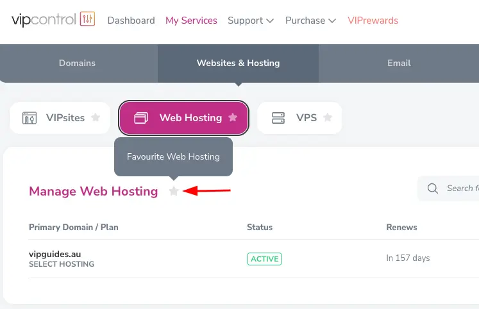
Task: Open My Services in the top navigation
Action: pos(191,21)
